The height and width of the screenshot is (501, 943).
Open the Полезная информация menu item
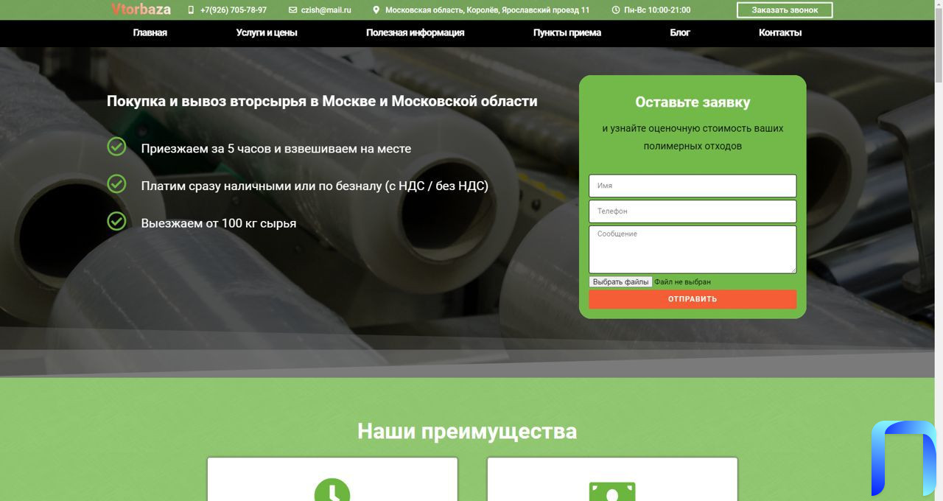pyautogui.click(x=416, y=32)
